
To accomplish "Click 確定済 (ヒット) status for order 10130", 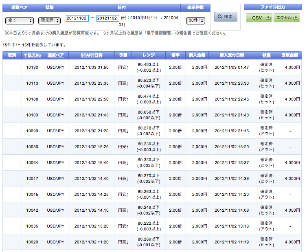I will pyautogui.click(x=266, y=67).
